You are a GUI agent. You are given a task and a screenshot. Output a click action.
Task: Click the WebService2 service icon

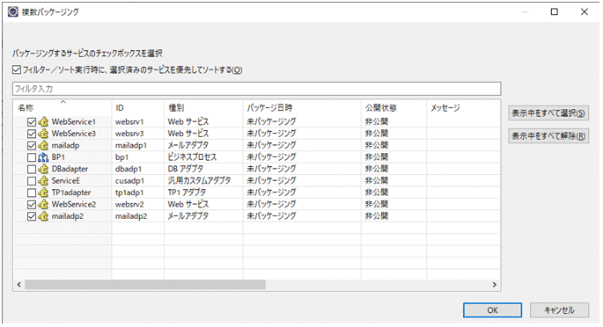pos(43,205)
